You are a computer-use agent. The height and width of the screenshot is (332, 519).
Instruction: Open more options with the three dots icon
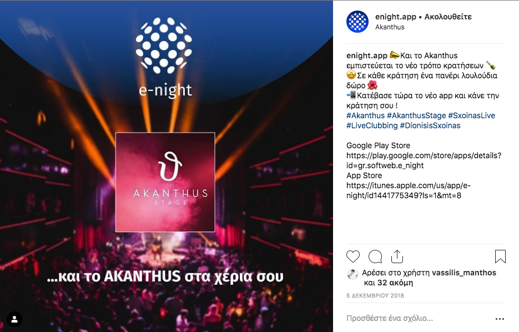pyautogui.click(x=500, y=319)
